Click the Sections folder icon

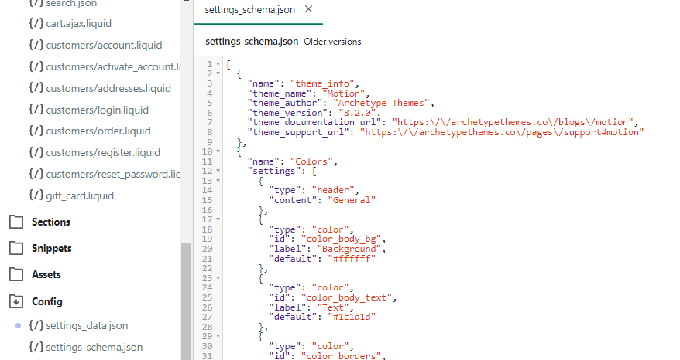[x=16, y=222]
